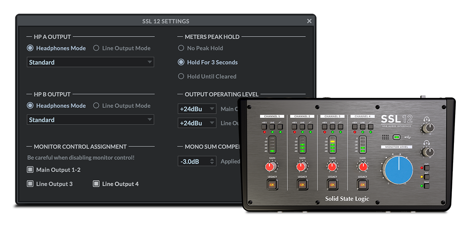Select Line Output Mode for HP A Output
Viewport: 470px width, 228px height.
(96, 48)
